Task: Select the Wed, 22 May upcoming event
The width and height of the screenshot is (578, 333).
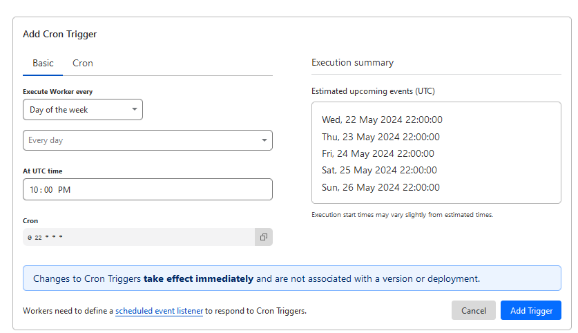Action: tap(382, 120)
